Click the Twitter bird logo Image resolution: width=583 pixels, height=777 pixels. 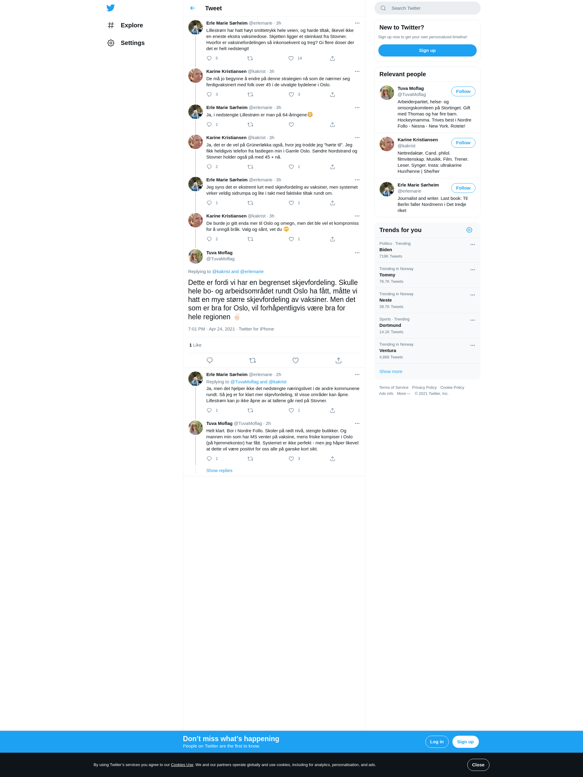click(x=111, y=8)
